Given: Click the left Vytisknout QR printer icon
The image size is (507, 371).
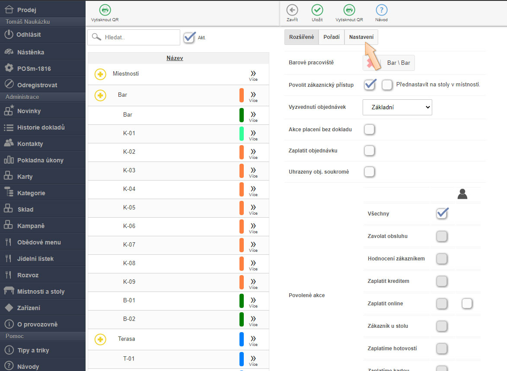Looking at the screenshot, I should [105, 10].
